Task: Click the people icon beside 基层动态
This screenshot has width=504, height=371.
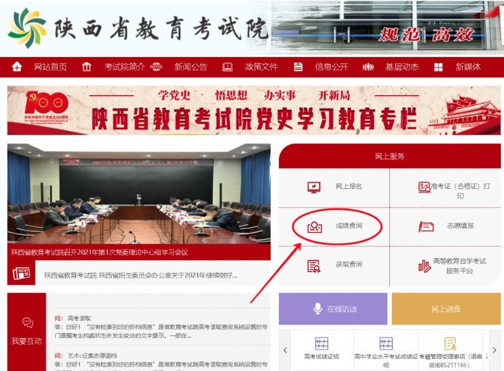Action: 368,67
